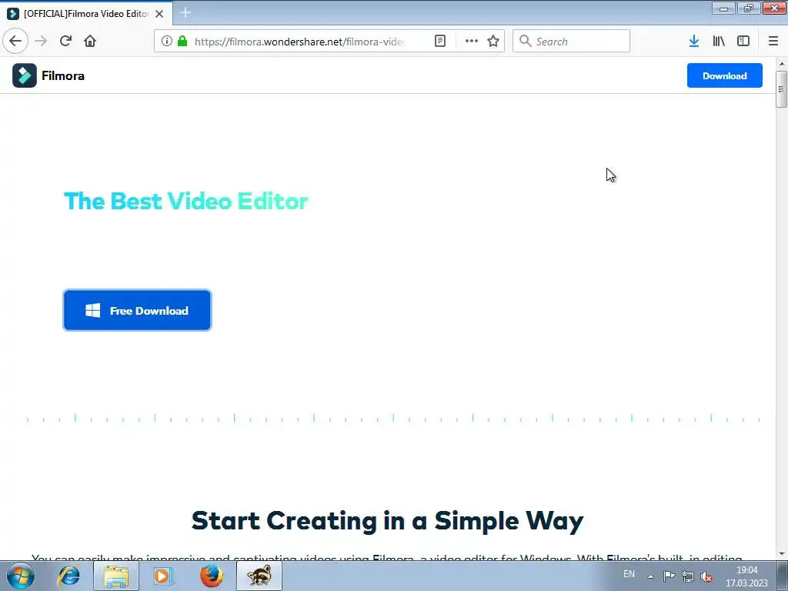Click the green secure connection padlock

pyautogui.click(x=182, y=42)
